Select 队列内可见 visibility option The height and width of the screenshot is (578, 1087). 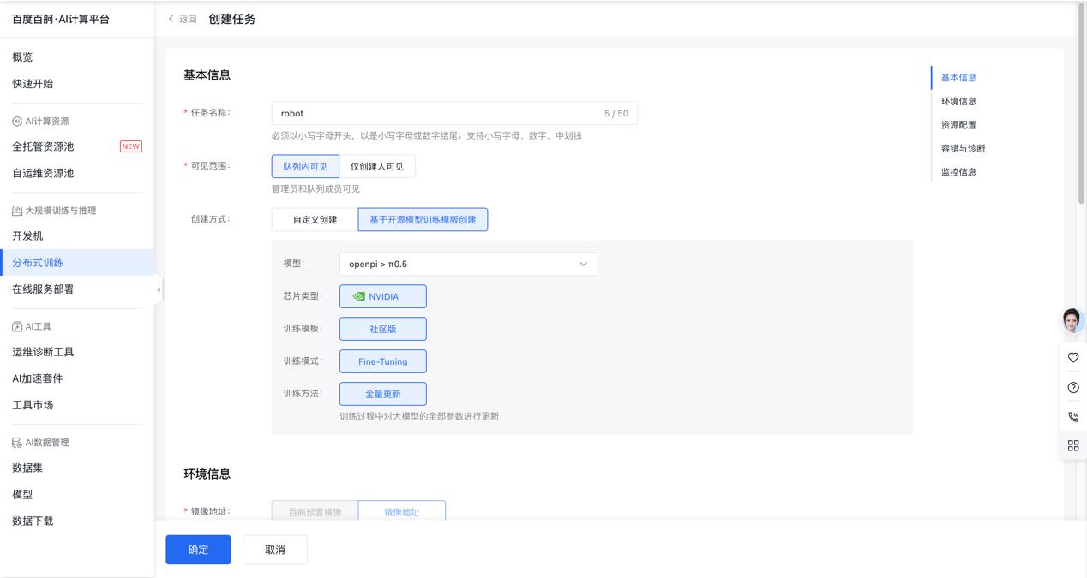(x=305, y=166)
